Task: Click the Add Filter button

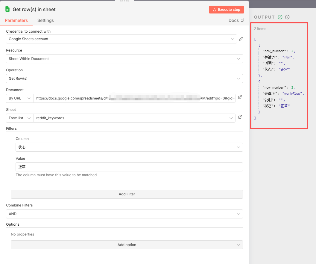Action: point(127,194)
